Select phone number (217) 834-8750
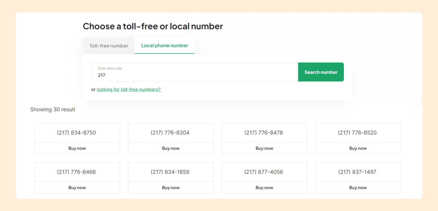 point(77,133)
